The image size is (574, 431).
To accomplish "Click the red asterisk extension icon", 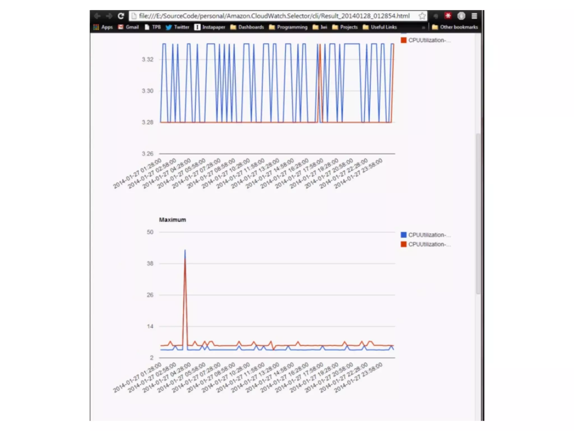I will tap(448, 16).
